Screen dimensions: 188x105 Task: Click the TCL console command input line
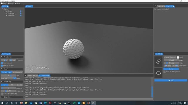tap(89, 99)
